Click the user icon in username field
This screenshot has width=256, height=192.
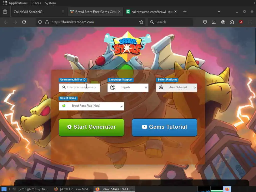click(x=63, y=87)
